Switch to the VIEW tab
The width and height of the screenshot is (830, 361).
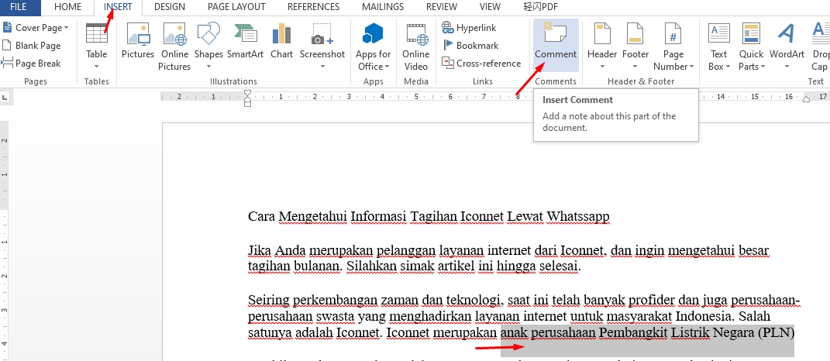tap(490, 8)
